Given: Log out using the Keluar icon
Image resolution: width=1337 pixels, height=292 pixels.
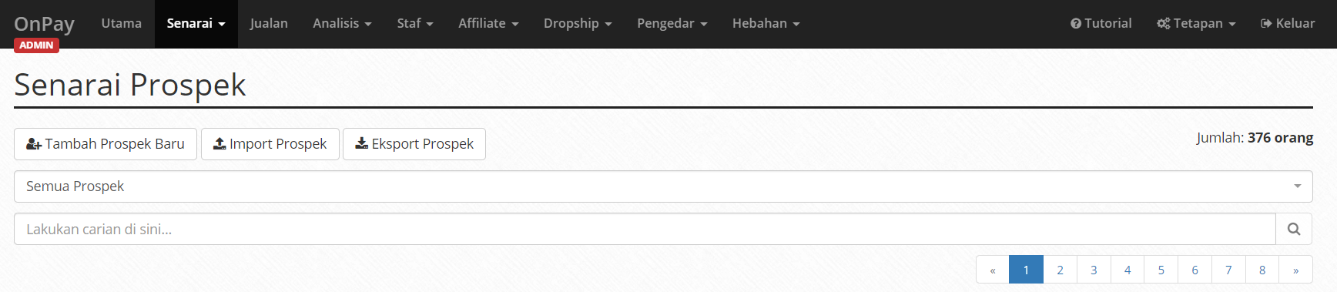Looking at the screenshot, I should pos(1266,24).
